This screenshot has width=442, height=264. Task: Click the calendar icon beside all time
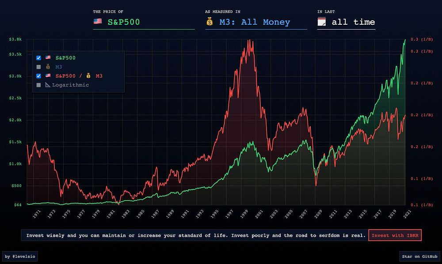click(x=321, y=22)
